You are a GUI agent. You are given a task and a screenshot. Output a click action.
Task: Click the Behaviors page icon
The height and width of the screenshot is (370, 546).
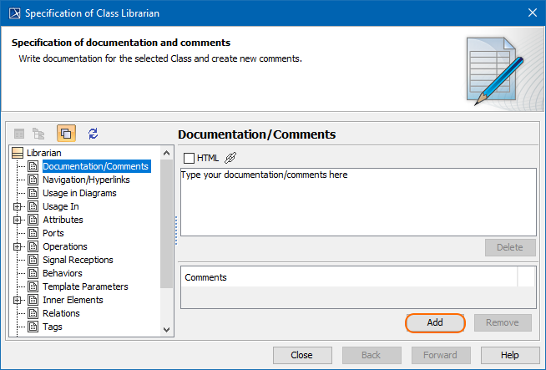[x=33, y=273]
